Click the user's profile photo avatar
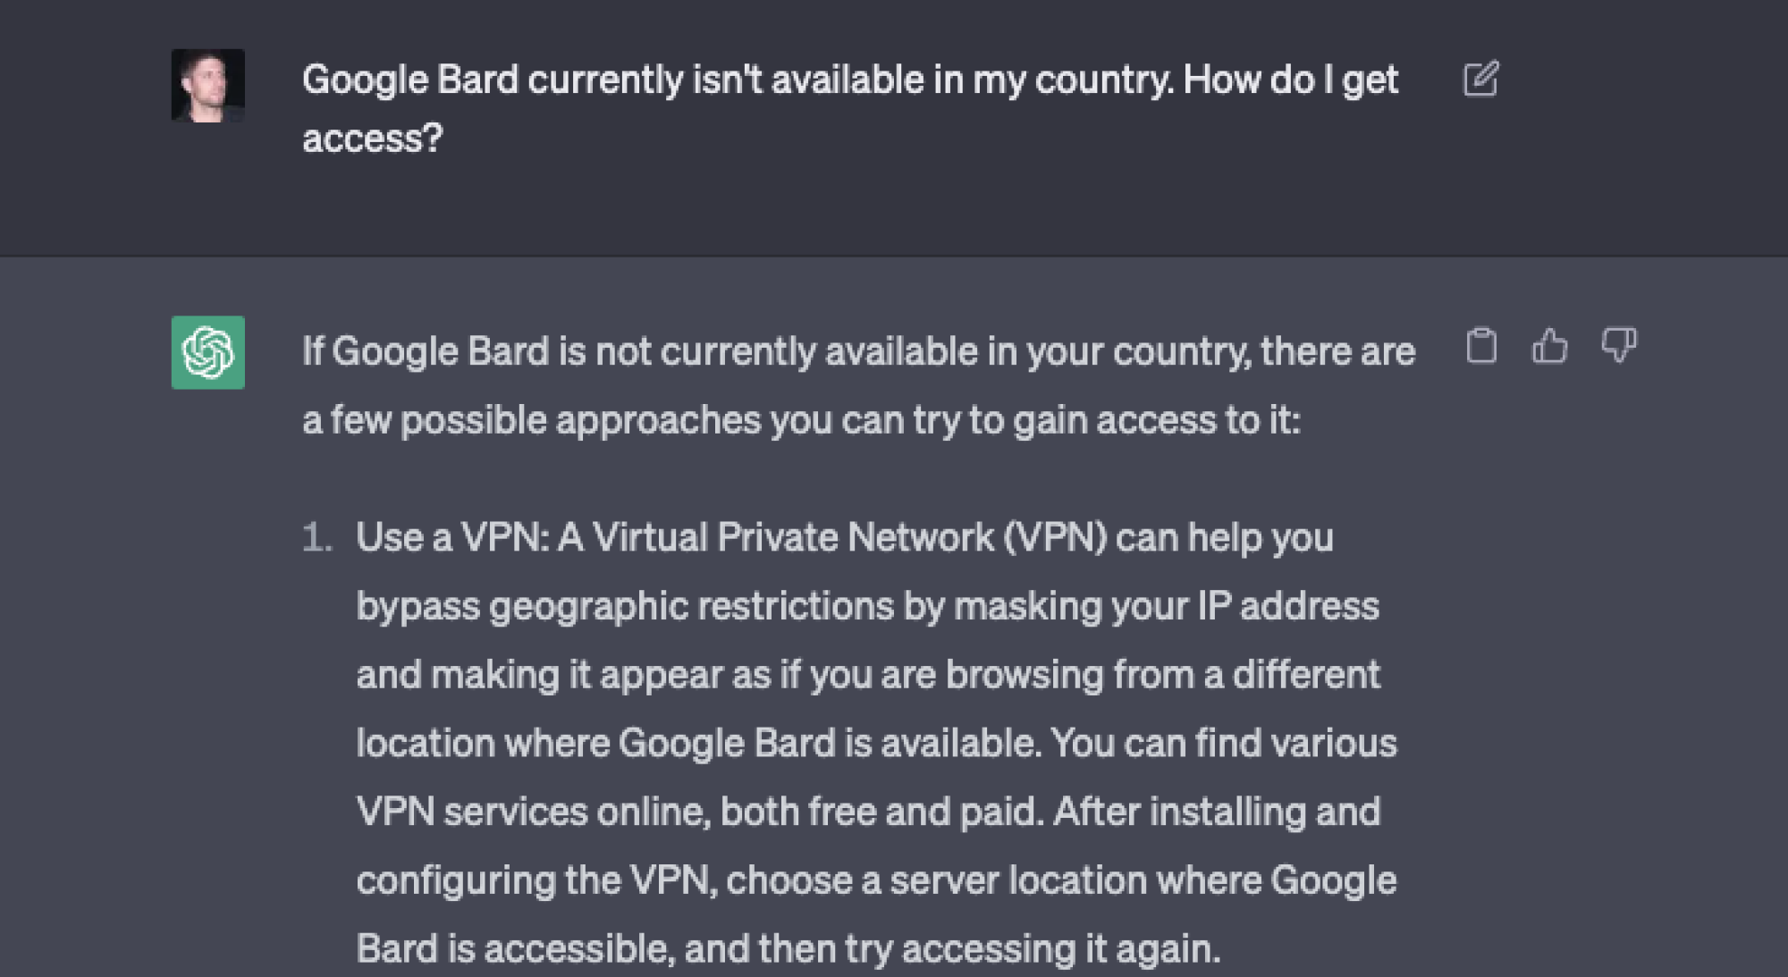The height and width of the screenshot is (977, 1788). (x=207, y=86)
